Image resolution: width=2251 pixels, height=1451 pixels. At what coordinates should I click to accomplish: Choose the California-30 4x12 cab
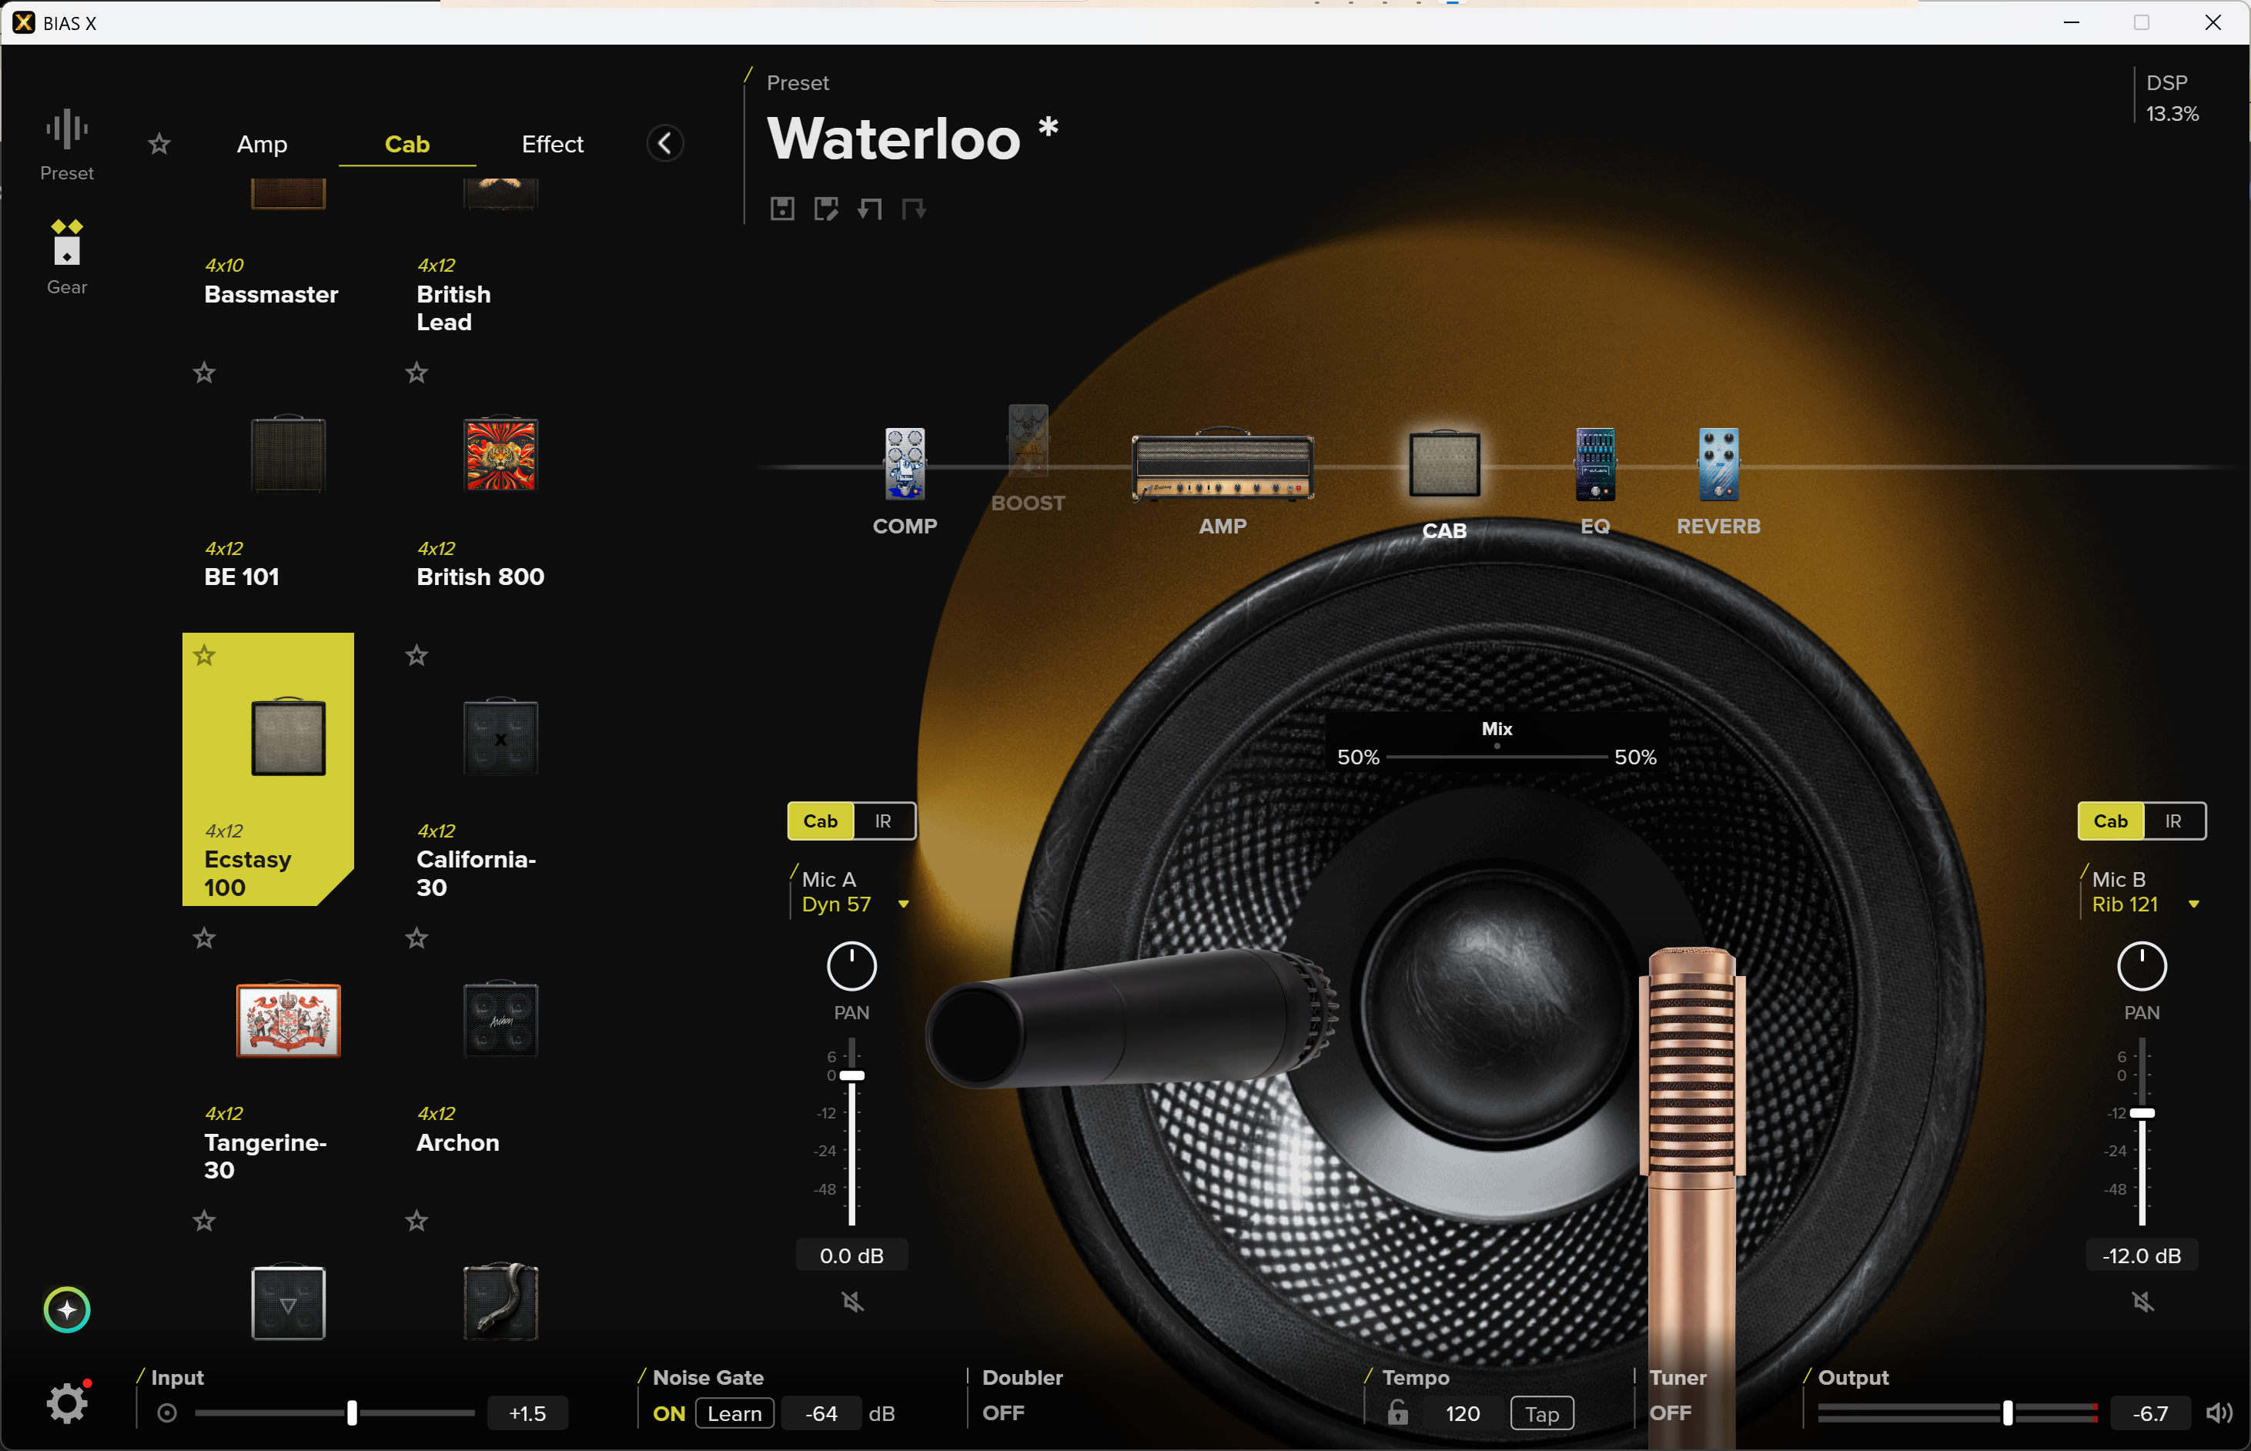click(480, 769)
